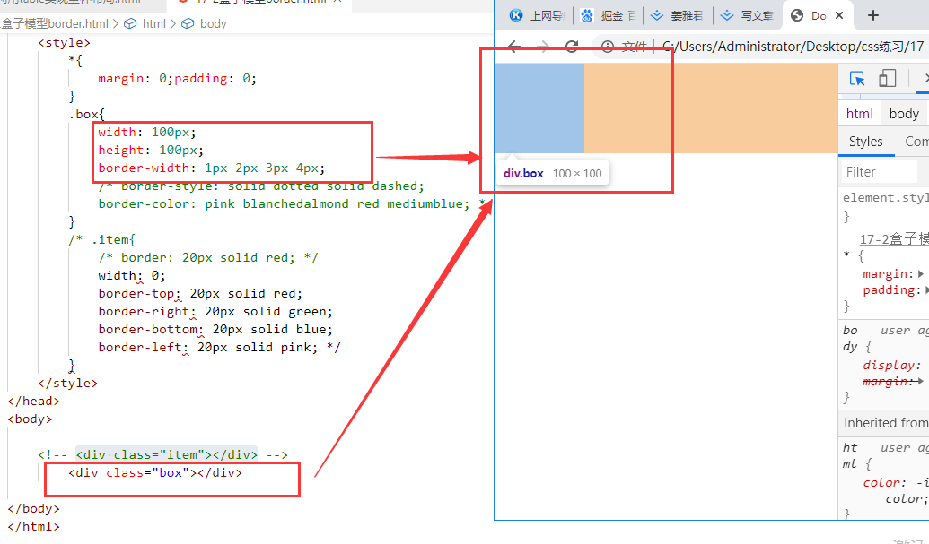Click the .box{ selector line

click(x=86, y=114)
